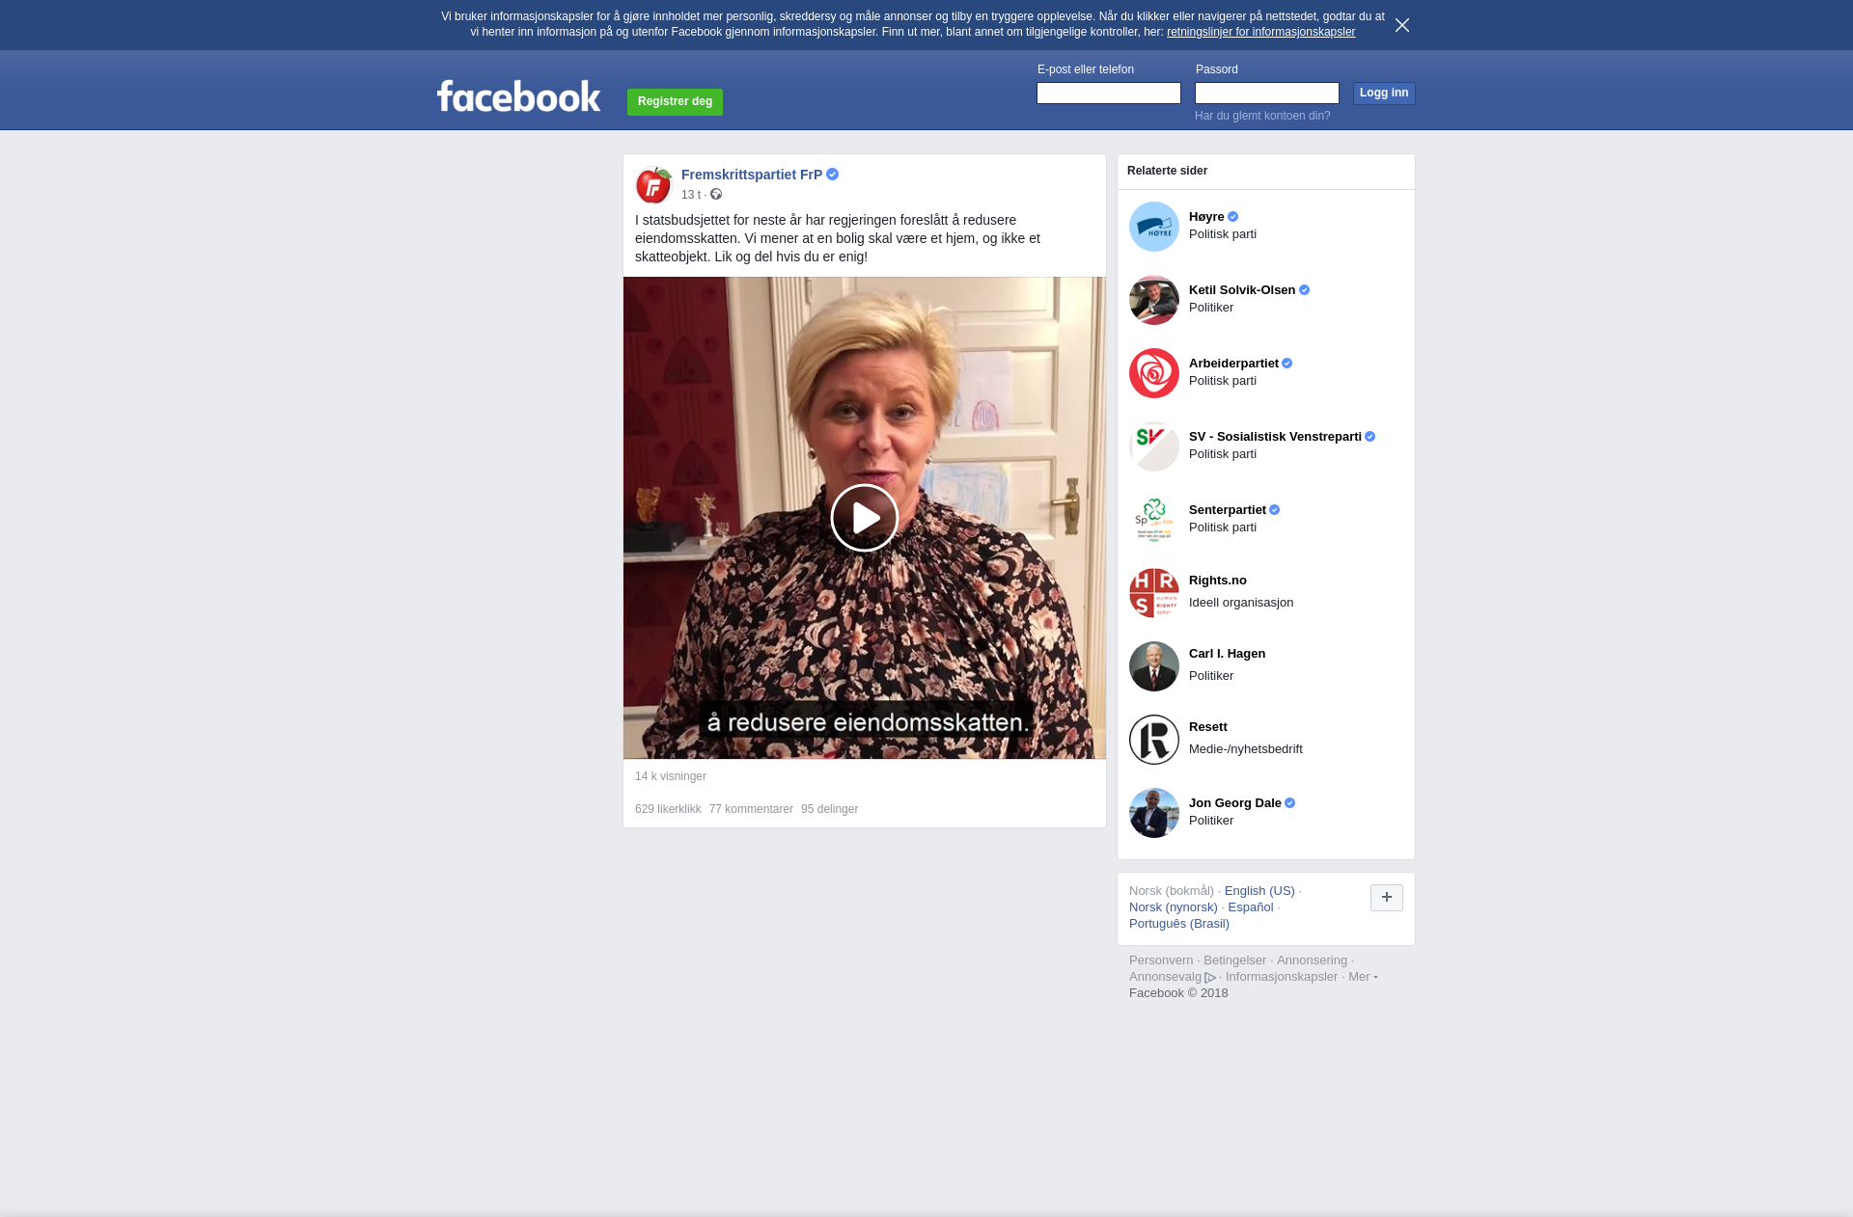Click verified badge beside Ketil Solvik-Olsen
Screen dimensions: 1853x1217
pos(1304,290)
